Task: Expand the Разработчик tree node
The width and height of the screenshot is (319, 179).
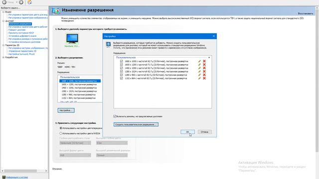Action: pos(3,58)
